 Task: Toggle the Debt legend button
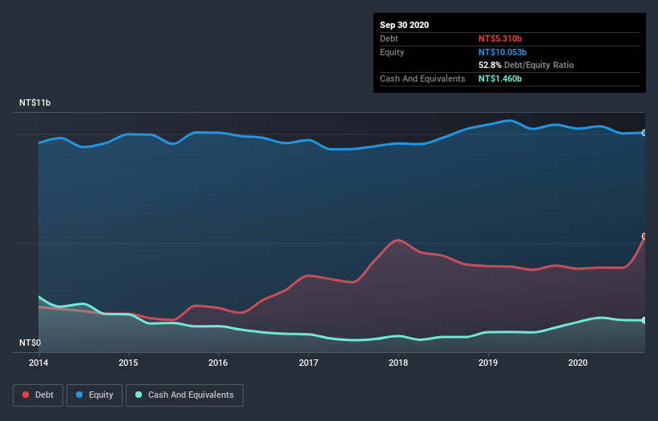[38, 395]
